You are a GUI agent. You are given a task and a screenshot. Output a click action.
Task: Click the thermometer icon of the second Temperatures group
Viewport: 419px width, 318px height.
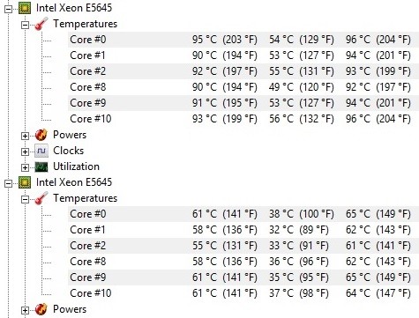tap(41, 198)
